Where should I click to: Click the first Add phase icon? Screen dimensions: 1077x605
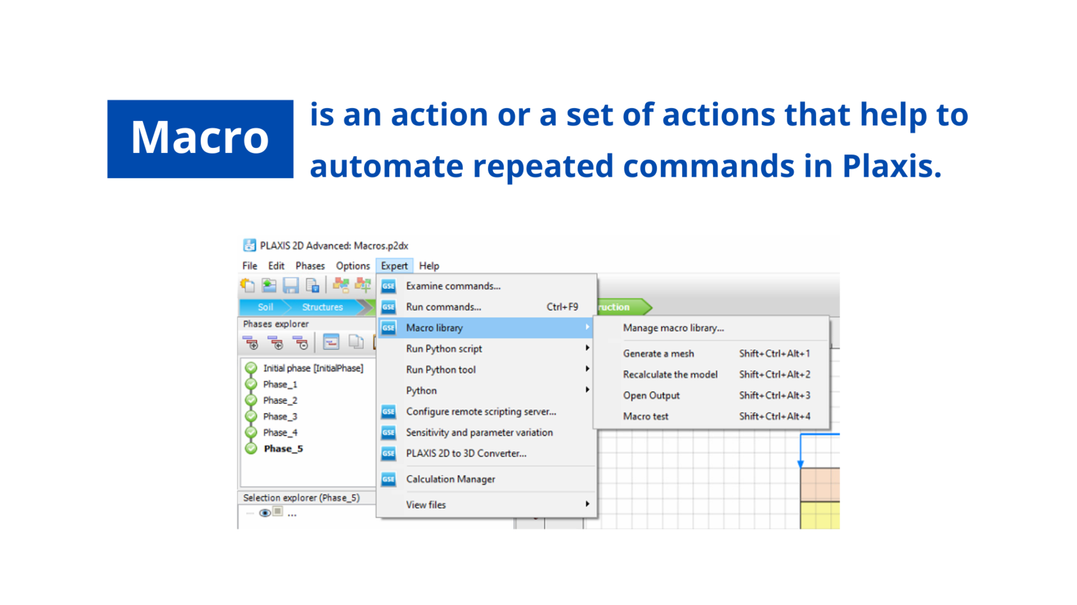251,343
